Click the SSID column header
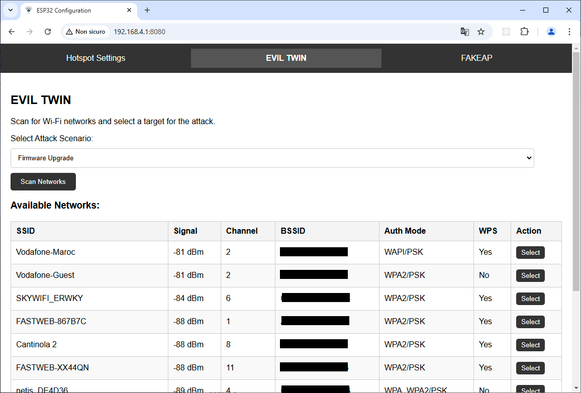Viewport: 581px width, 393px height. click(x=89, y=231)
